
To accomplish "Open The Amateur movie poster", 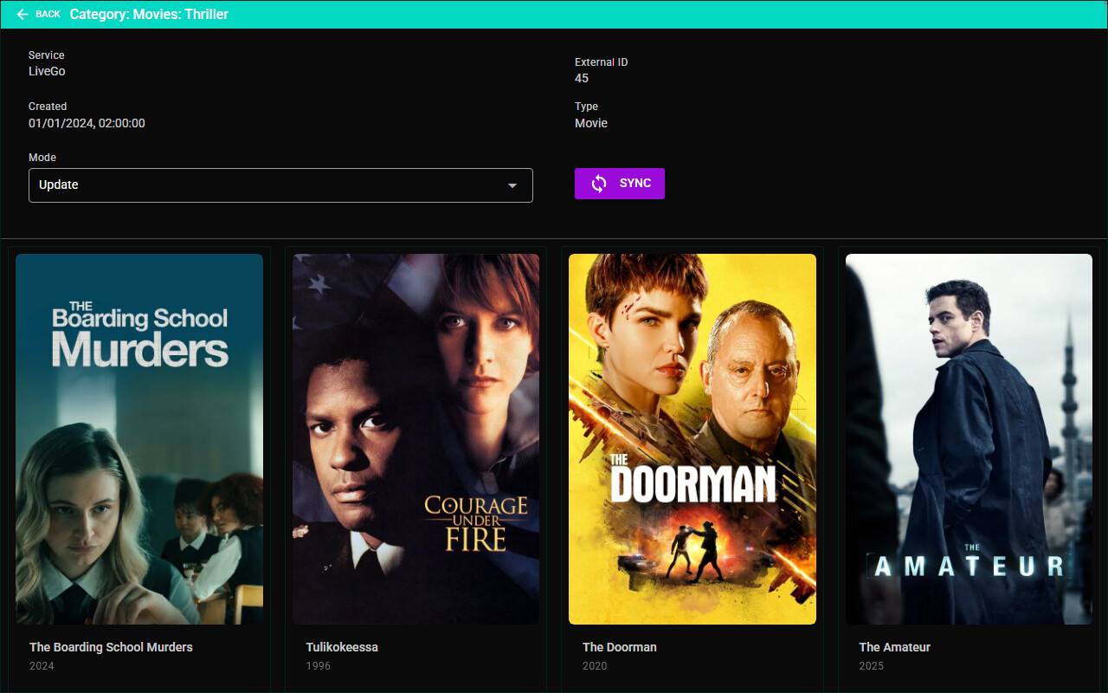I will [x=969, y=439].
